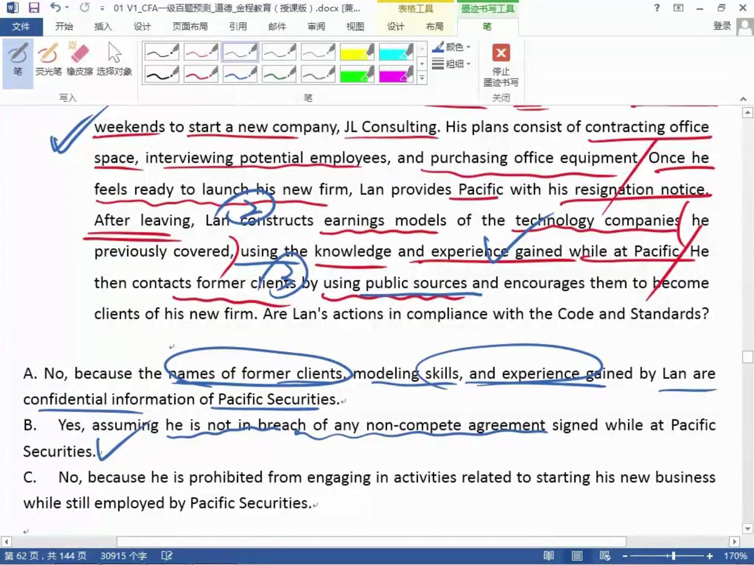Click the zoom slider handle
754x565 pixels.
click(673, 556)
